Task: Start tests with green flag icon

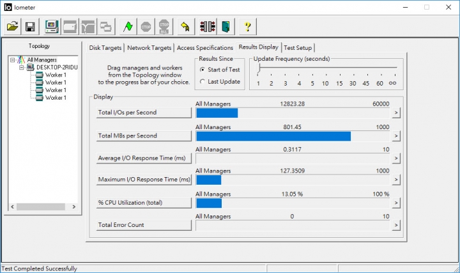Action: point(128,27)
